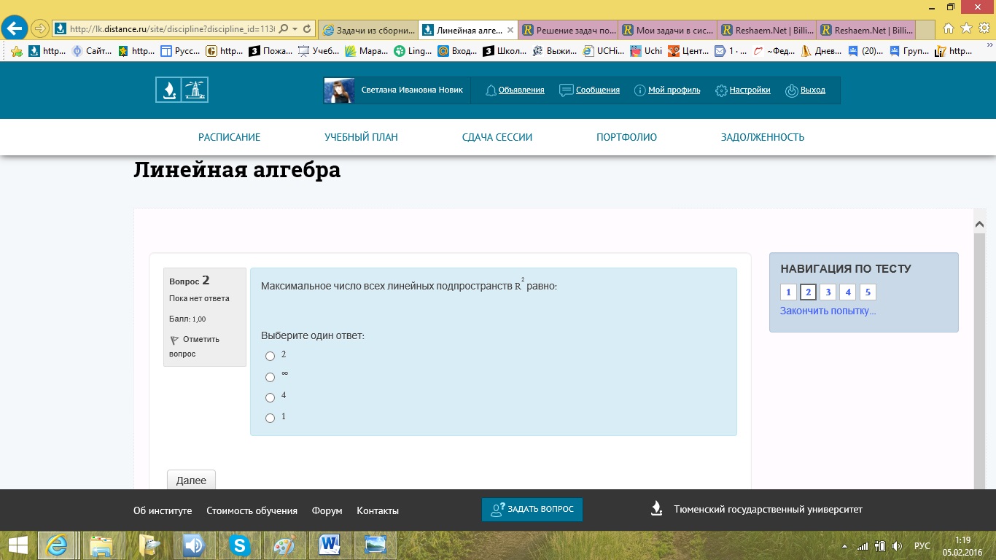Image resolution: width=996 pixels, height=560 pixels.
Task: Open РАСПИСАНИЕ menu item
Action: [229, 137]
